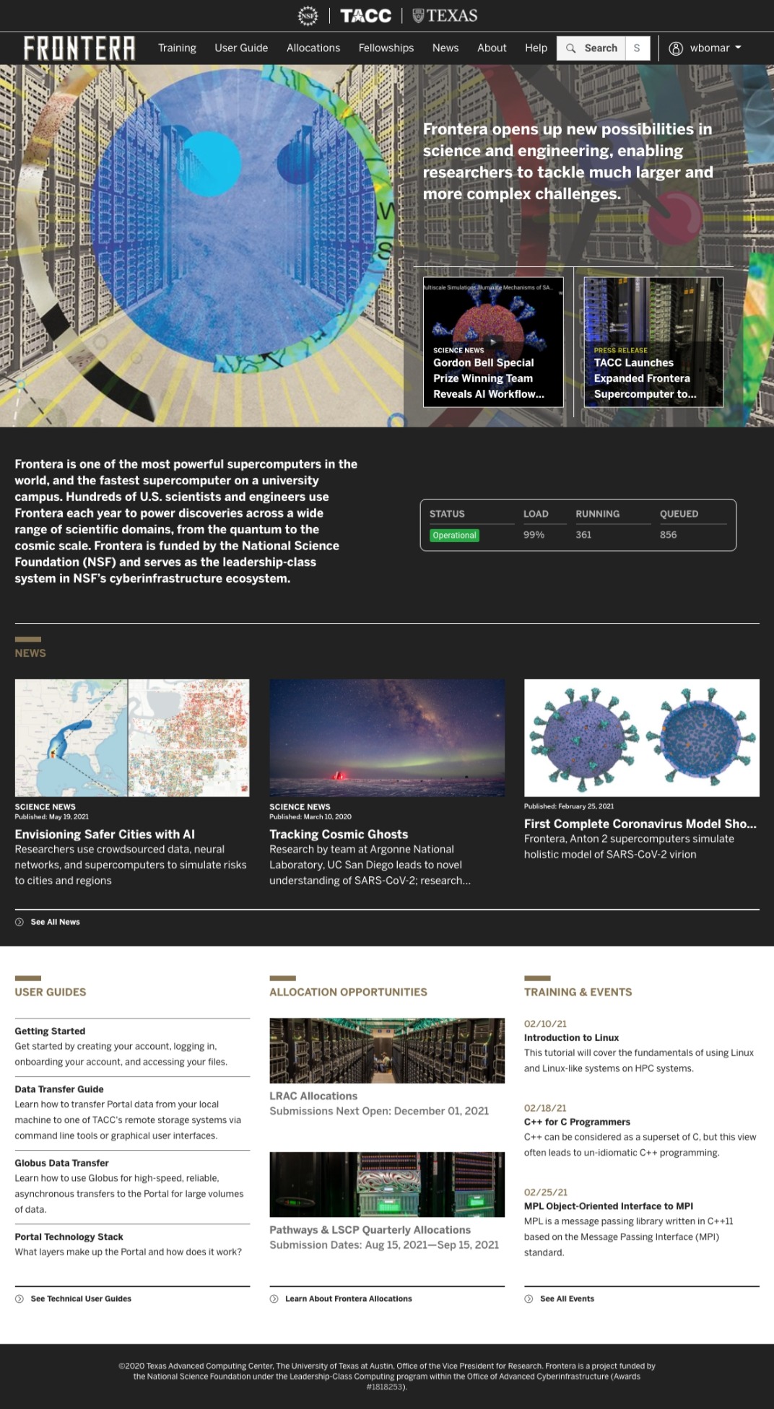This screenshot has height=1409, width=774.
Task: Open Portal Technology Stack guide
Action: 69,1236
